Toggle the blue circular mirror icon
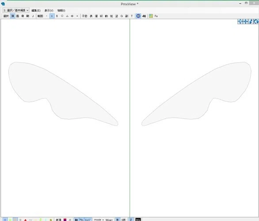This screenshot has height=221, width=259. [138, 16]
